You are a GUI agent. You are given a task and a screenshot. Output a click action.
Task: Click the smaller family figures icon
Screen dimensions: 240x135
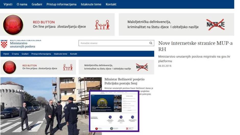point(68,67)
